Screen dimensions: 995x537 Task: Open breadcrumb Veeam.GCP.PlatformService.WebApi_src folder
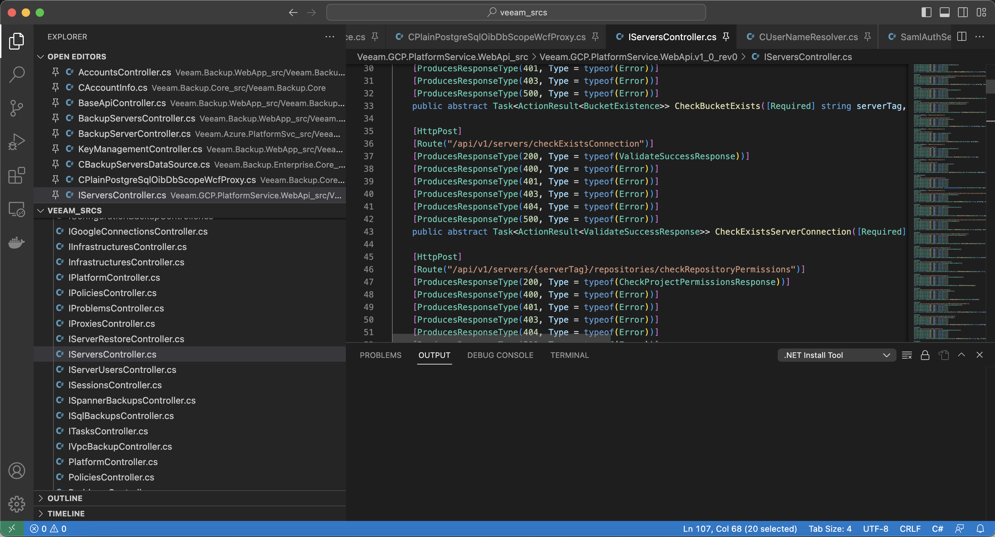(x=442, y=57)
